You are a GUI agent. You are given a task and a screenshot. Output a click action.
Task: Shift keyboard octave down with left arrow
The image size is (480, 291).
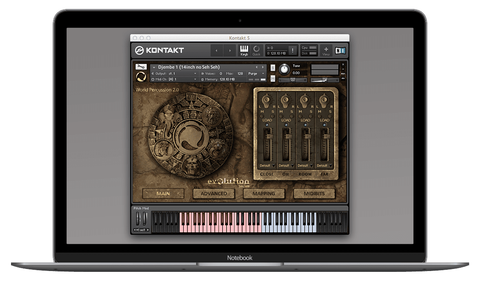(x=135, y=230)
